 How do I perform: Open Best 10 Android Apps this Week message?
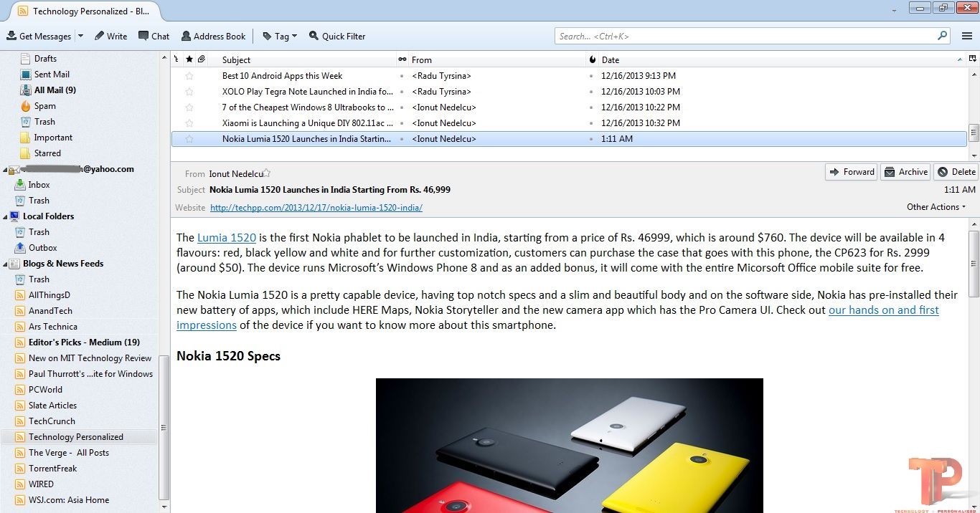pos(282,75)
